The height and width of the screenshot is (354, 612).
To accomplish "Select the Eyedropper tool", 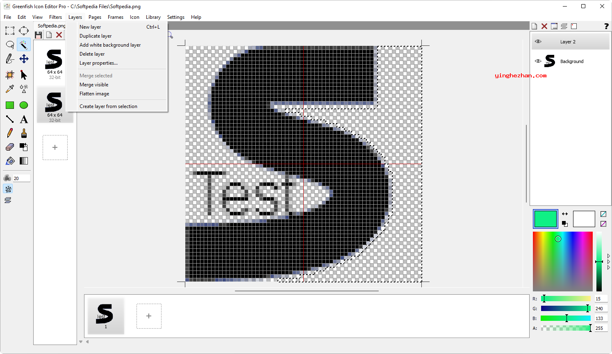I will click(x=10, y=89).
